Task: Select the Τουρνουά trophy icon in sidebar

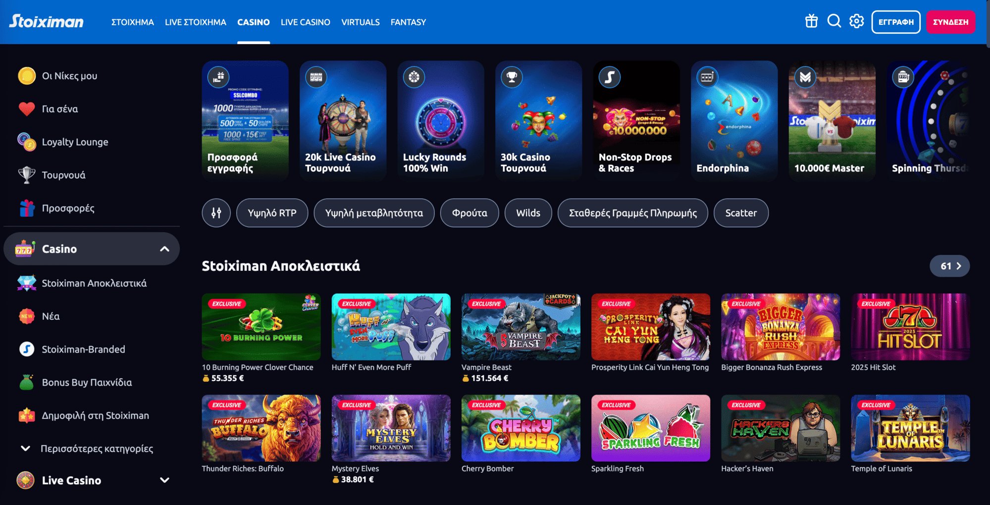Action: tap(26, 175)
